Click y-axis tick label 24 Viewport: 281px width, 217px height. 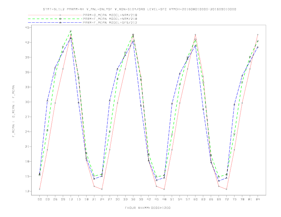[x=27, y=132]
